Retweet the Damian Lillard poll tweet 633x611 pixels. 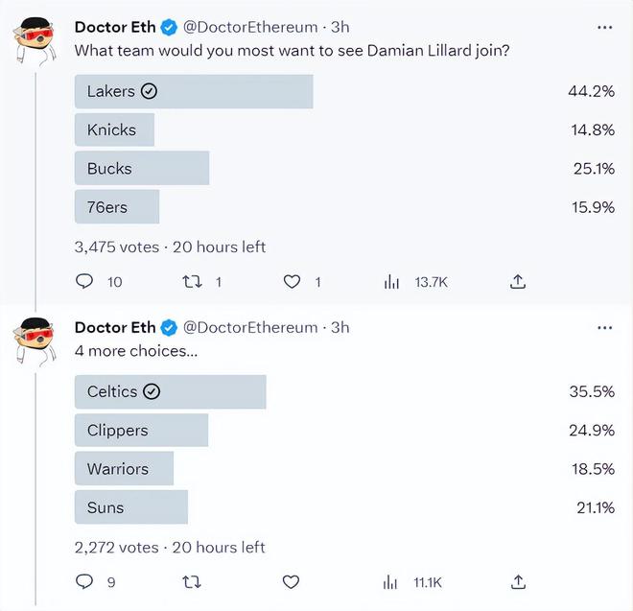pos(192,281)
